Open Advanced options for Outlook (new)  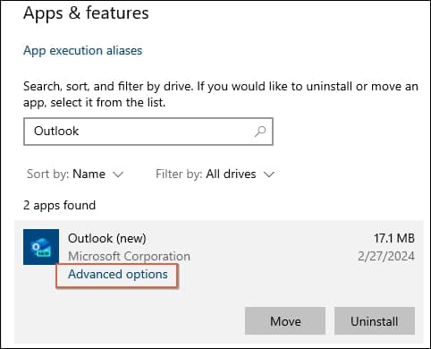pos(118,275)
